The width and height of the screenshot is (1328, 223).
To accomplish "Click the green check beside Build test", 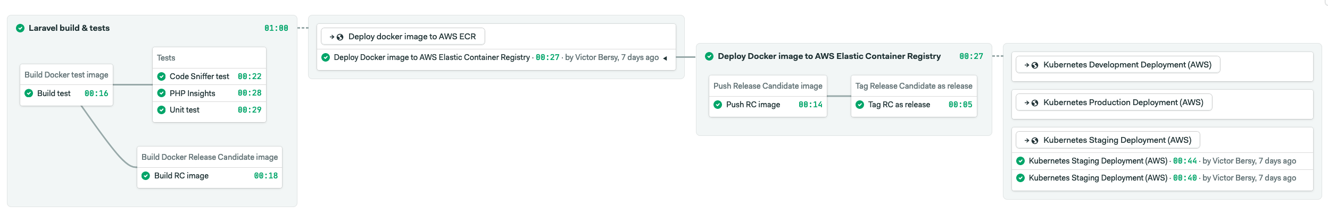I will [x=29, y=93].
